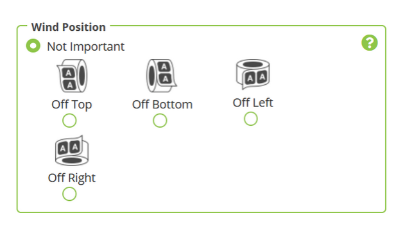The image size is (405, 231).
Task: Pick the radio button below Off Right
Action: click(69, 194)
